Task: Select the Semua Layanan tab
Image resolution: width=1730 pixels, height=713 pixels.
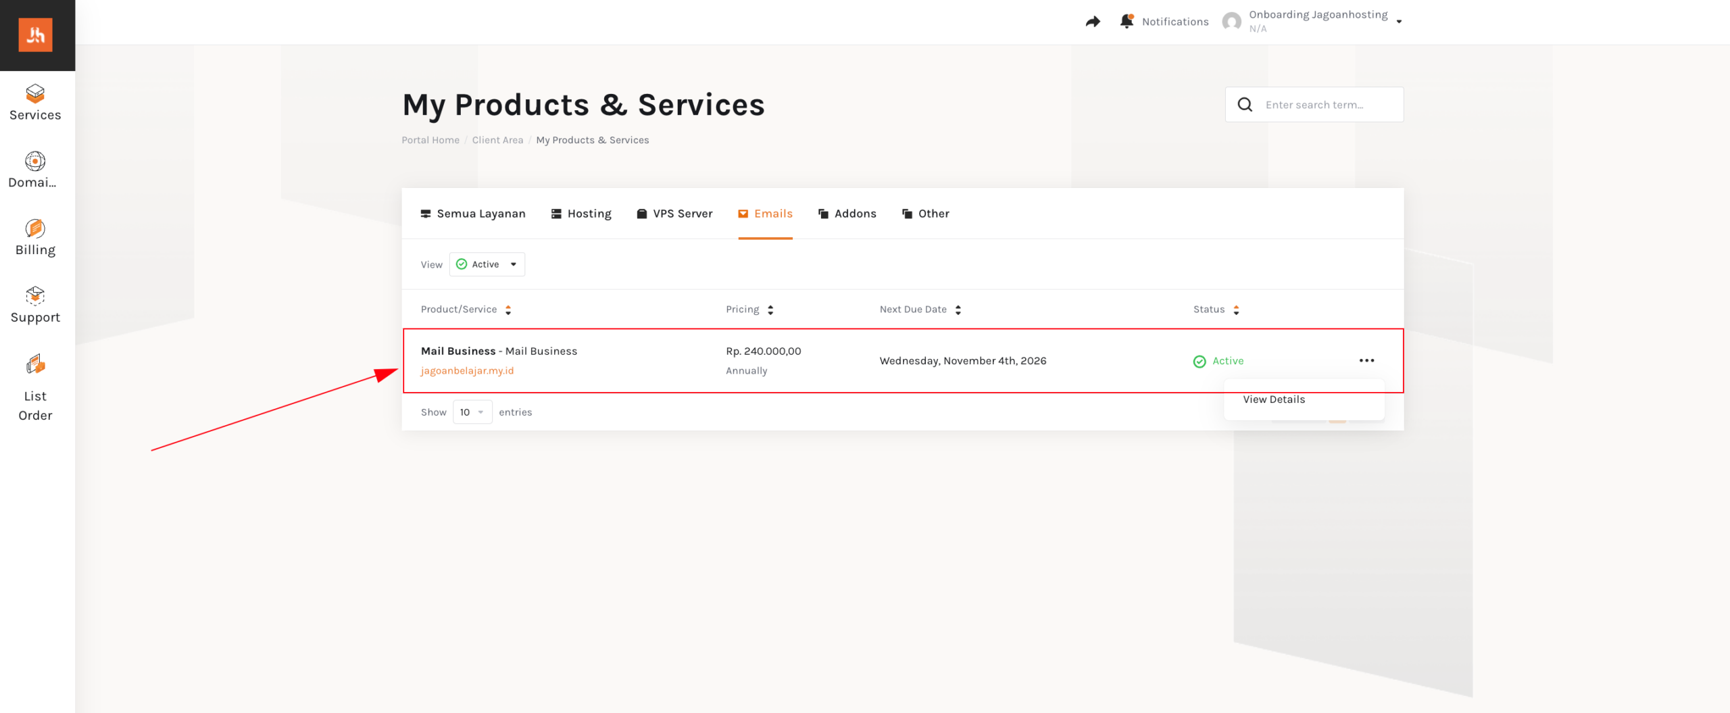Action: pos(473,214)
